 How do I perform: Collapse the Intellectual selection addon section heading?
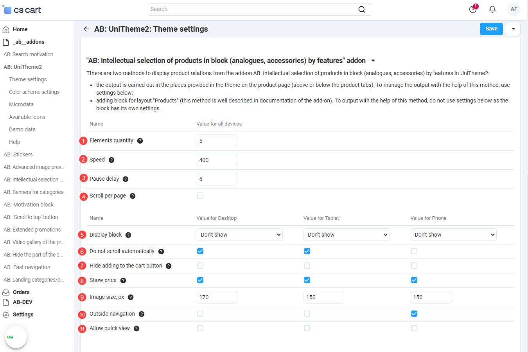(231, 61)
